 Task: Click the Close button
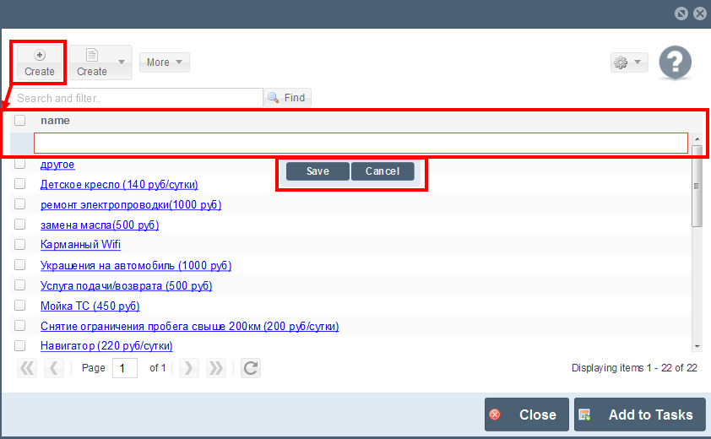click(526, 415)
